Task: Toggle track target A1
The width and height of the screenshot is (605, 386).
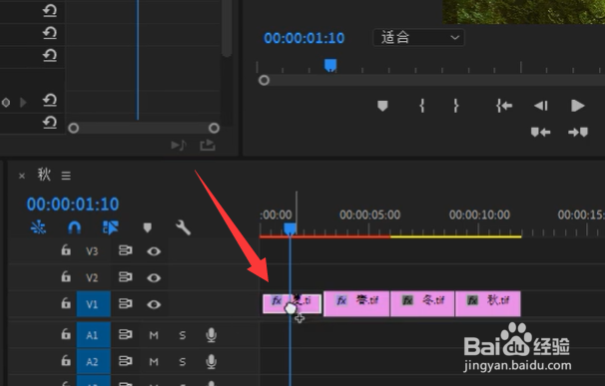Action: coord(93,335)
